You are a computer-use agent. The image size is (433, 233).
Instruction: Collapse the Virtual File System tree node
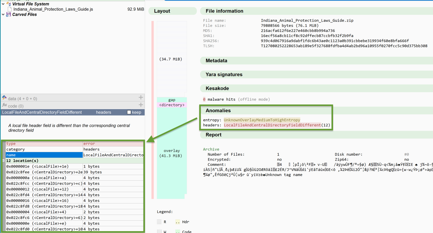pos(2,4)
